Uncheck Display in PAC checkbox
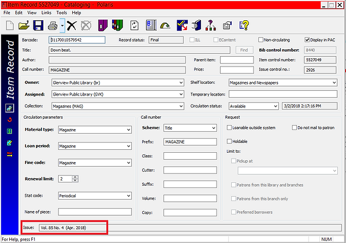The image size is (346, 243). 307,40
